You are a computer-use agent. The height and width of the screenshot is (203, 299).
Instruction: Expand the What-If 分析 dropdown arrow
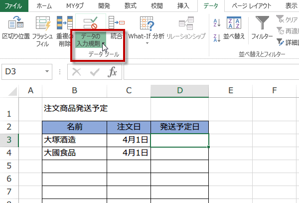pyautogui.click(x=147, y=43)
